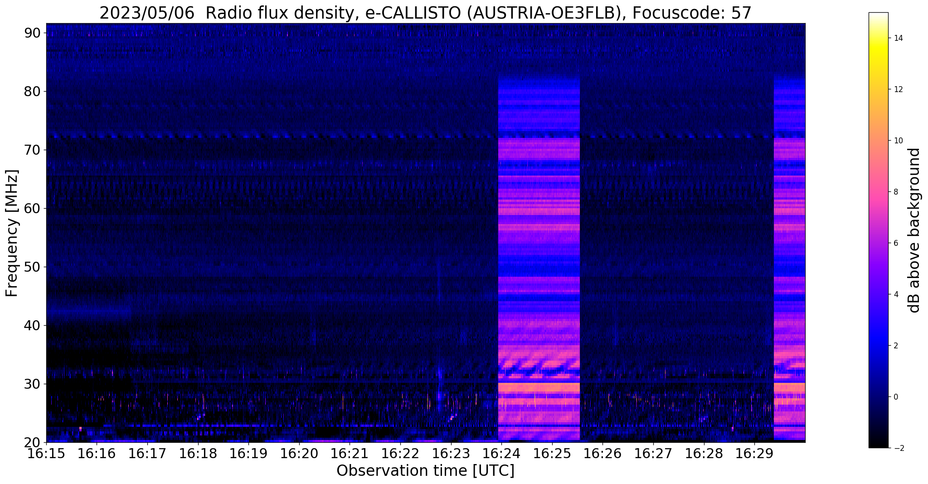Image resolution: width=928 pixels, height=484 pixels.
Task: Click the 'dB above background' colorbar label
Action: [x=914, y=230]
